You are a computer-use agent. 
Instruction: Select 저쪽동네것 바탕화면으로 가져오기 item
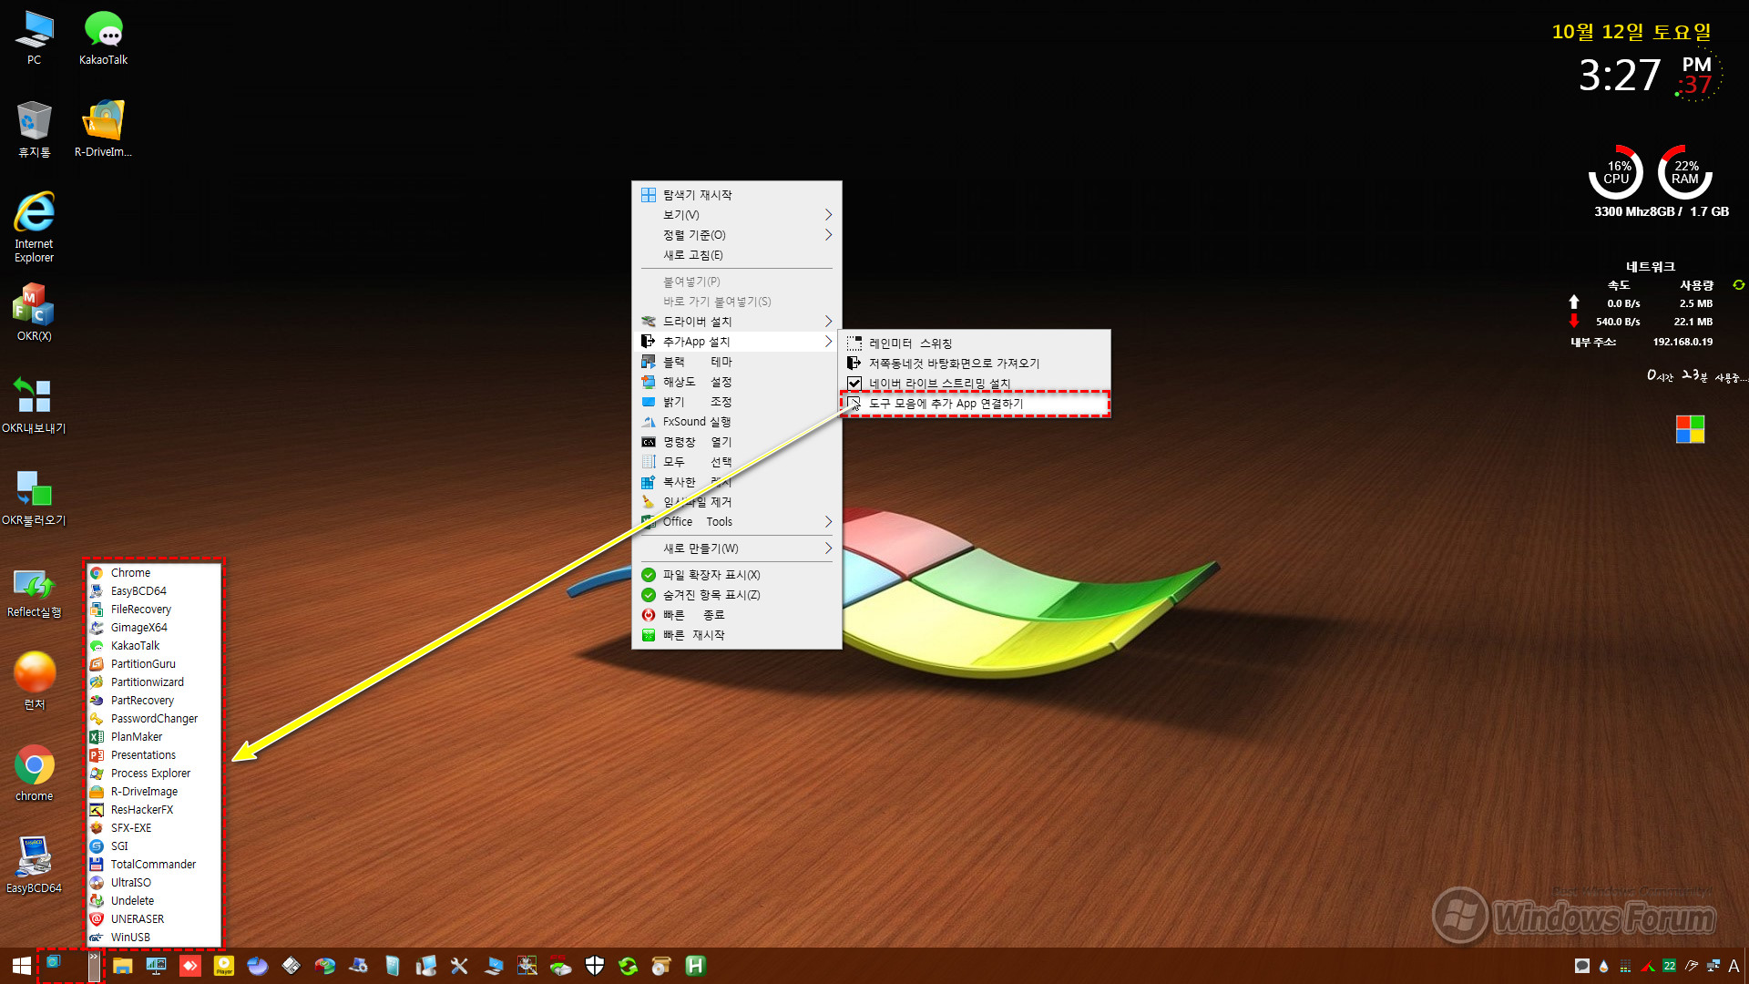(x=974, y=364)
